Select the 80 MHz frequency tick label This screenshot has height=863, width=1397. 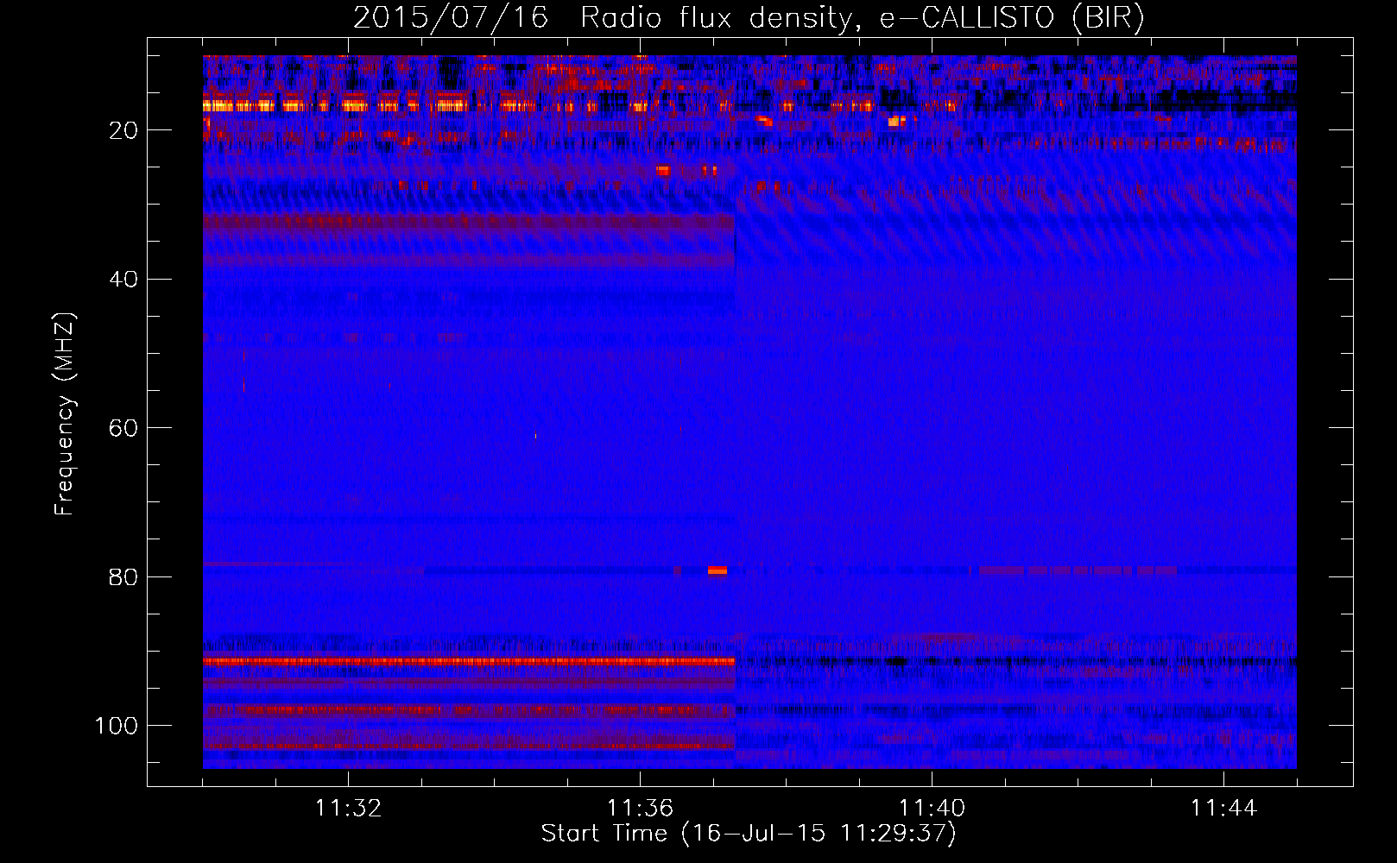pos(123,576)
